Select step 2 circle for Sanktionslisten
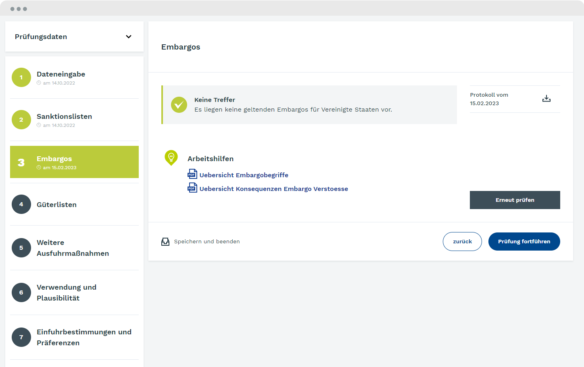This screenshot has height=367, width=584. [21, 120]
